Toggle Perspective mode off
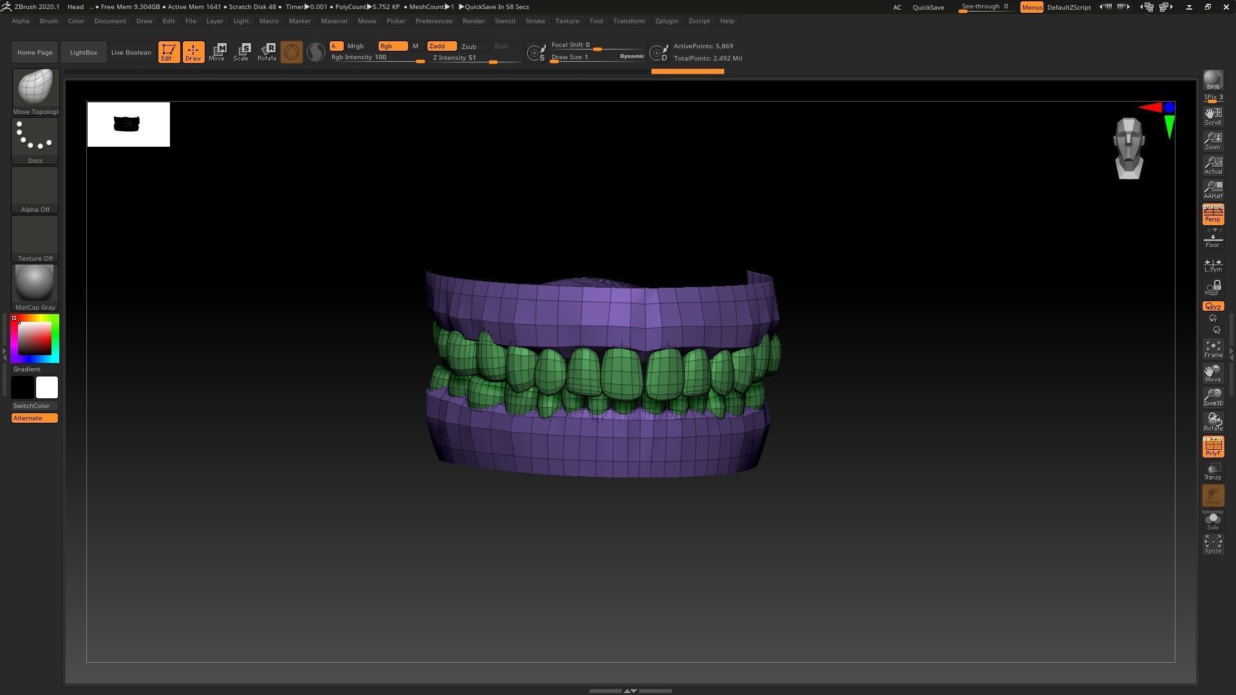 1213,214
